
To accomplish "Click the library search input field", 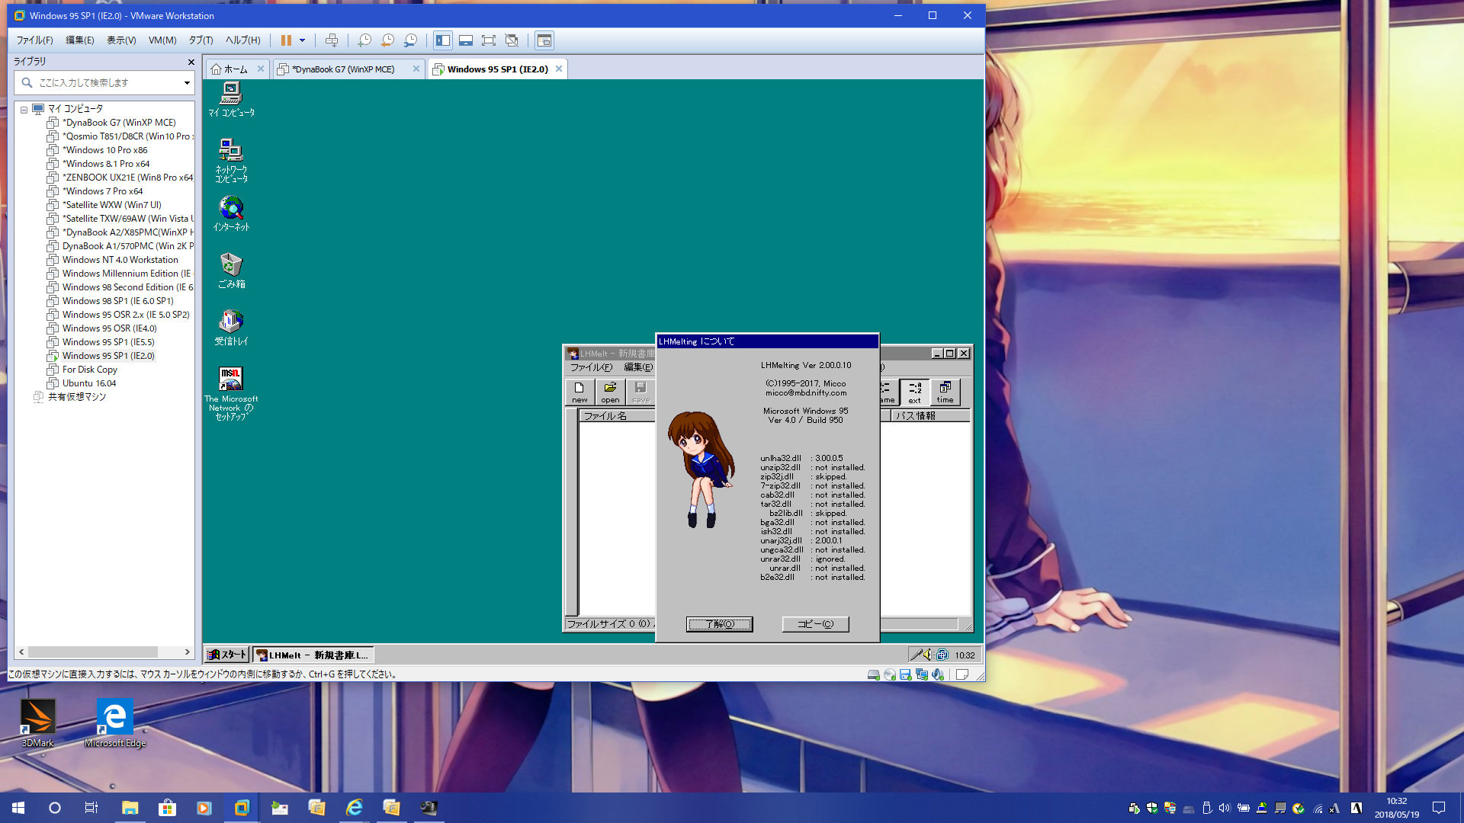I will (x=104, y=82).
